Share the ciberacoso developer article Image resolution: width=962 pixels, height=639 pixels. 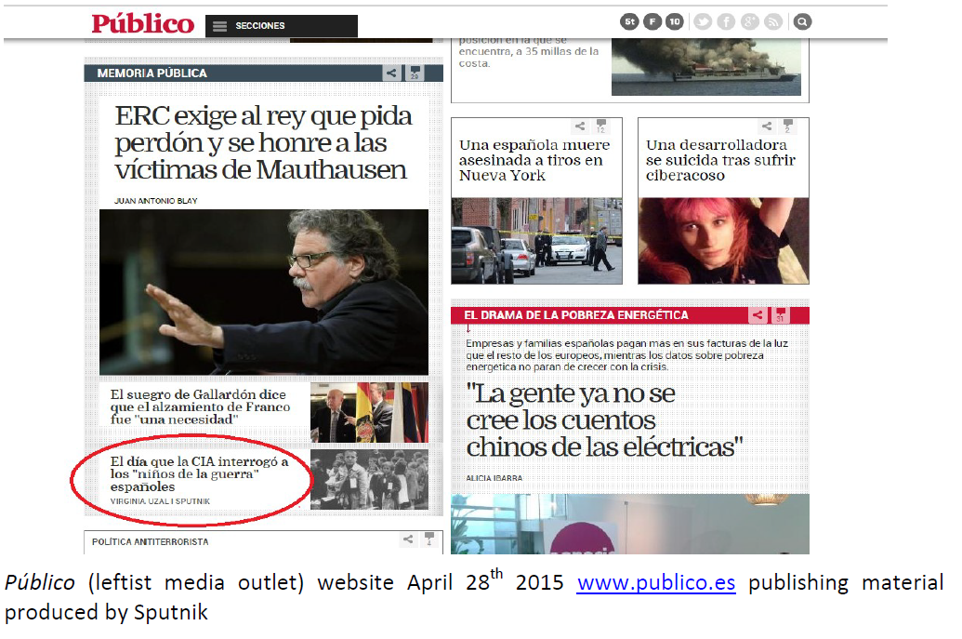coord(767,126)
